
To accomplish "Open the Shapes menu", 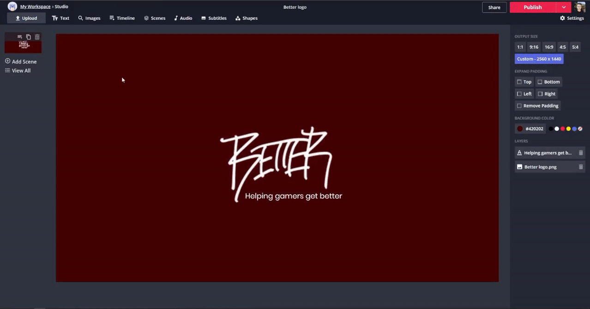I will (x=247, y=18).
